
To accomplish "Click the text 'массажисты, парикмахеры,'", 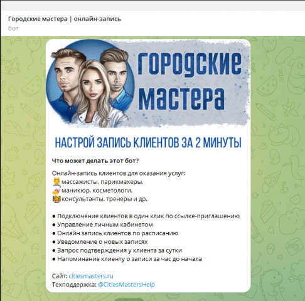I will (102, 182).
